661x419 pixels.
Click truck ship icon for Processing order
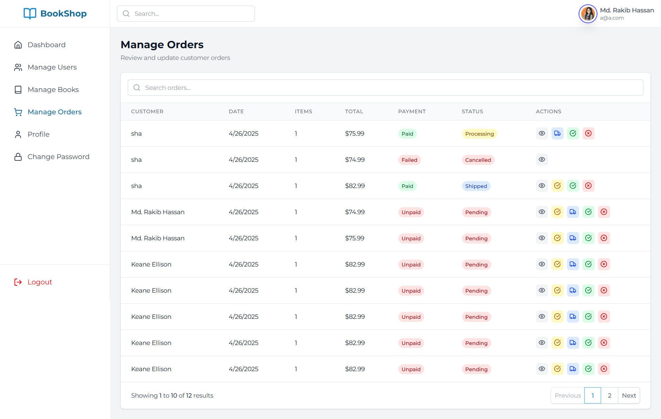point(557,134)
